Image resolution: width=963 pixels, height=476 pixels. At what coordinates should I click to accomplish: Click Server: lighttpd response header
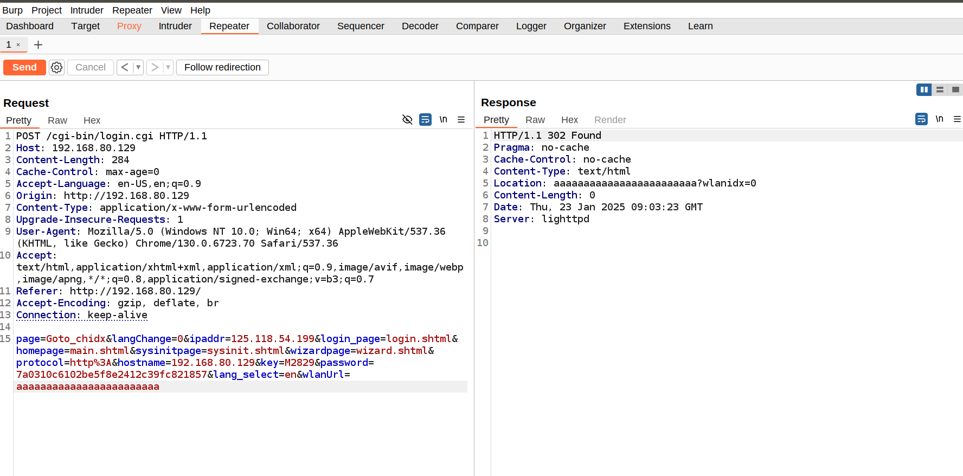pos(542,219)
